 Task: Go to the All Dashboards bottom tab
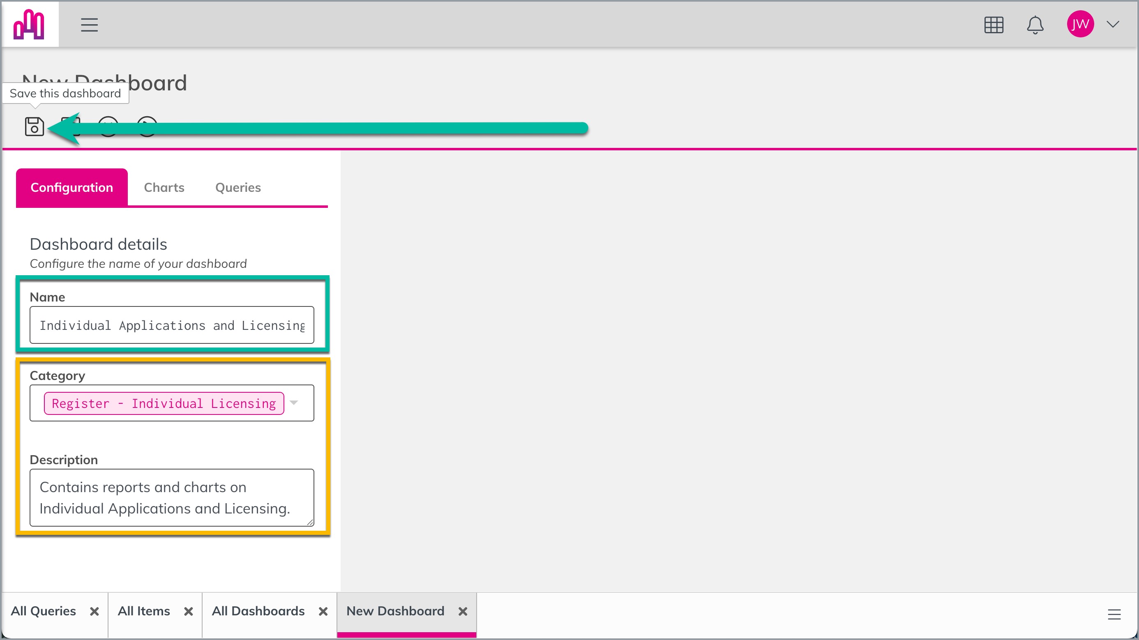pos(258,611)
